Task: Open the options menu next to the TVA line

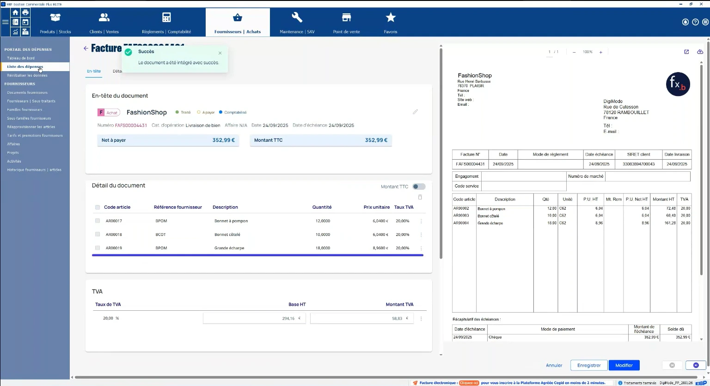Action: pyautogui.click(x=421, y=318)
